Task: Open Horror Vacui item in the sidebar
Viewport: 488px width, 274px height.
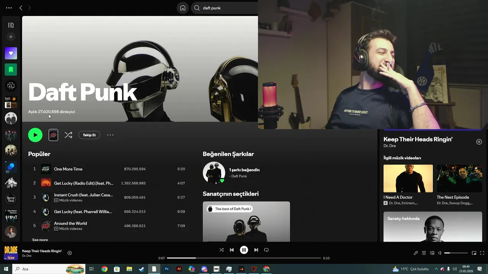Action: pyautogui.click(x=11, y=199)
